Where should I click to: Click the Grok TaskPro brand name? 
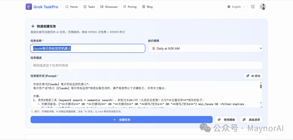[46, 7]
